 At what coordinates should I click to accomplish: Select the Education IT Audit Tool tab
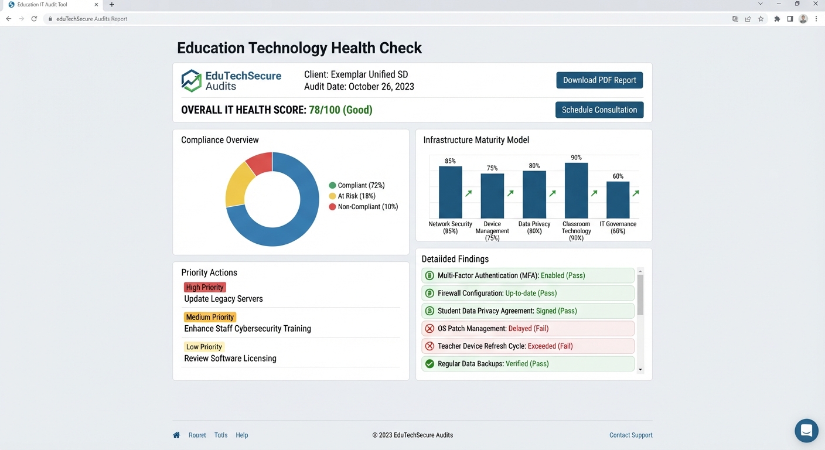(54, 5)
